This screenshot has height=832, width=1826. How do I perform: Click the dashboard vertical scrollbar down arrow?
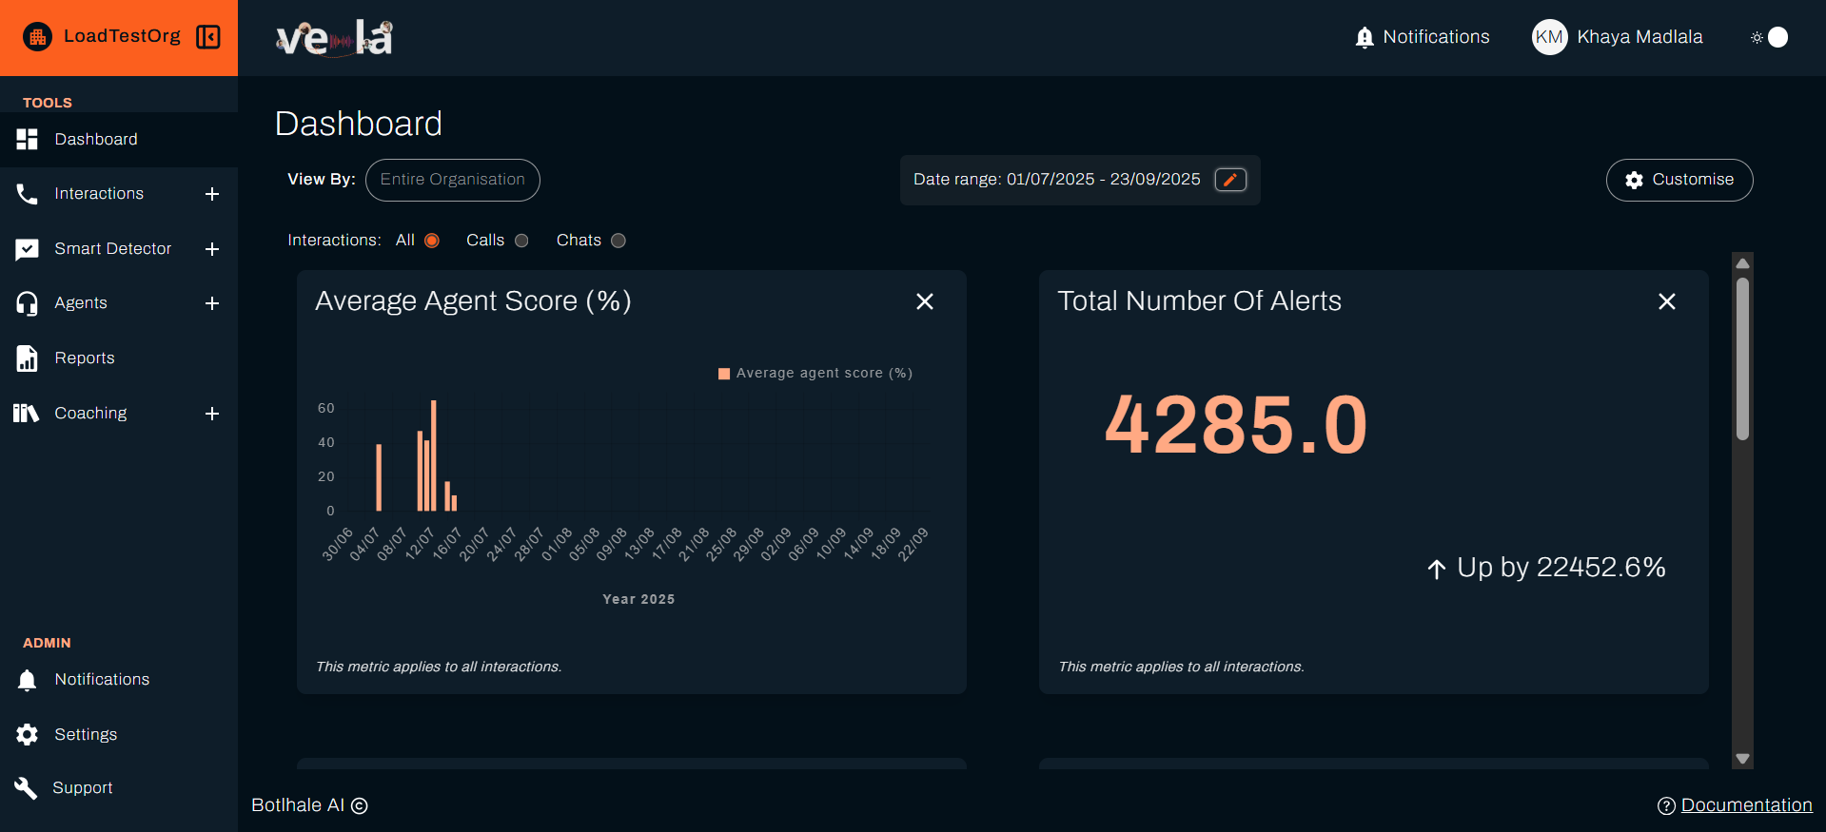[1742, 759]
